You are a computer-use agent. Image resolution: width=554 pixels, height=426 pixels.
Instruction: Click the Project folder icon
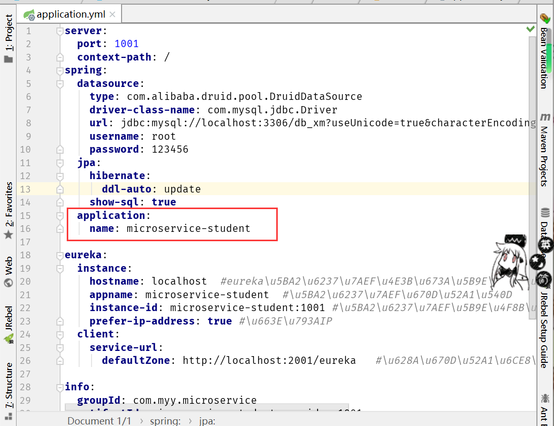8,59
